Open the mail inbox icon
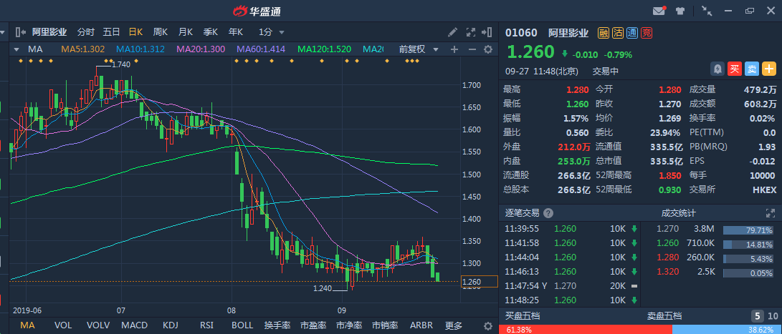Screen dimensions: 782x334 click(659, 11)
